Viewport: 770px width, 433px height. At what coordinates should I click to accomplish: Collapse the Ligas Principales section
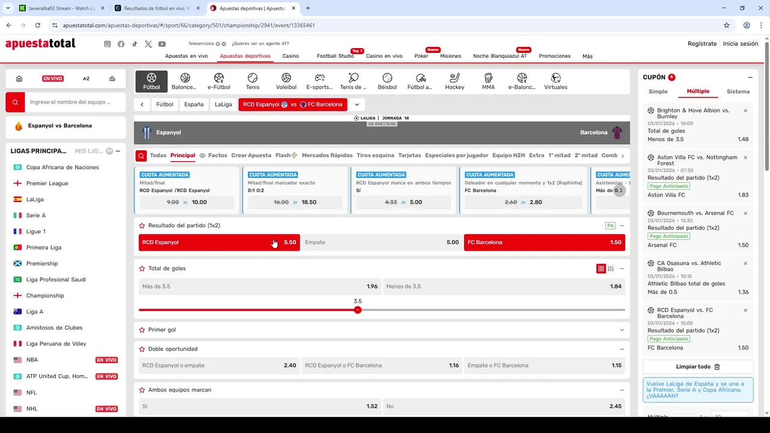pos(118,152)
